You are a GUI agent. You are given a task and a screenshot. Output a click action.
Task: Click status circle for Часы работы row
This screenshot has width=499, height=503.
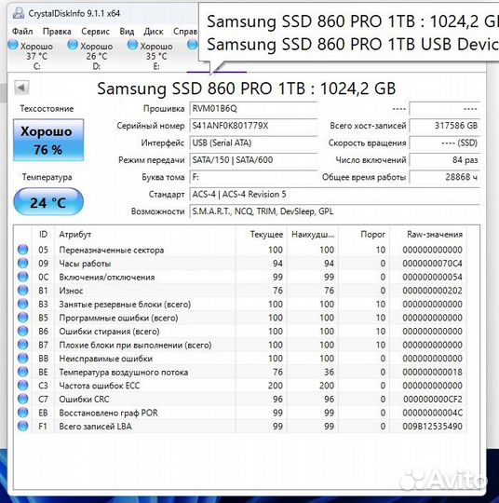(22, 263)
